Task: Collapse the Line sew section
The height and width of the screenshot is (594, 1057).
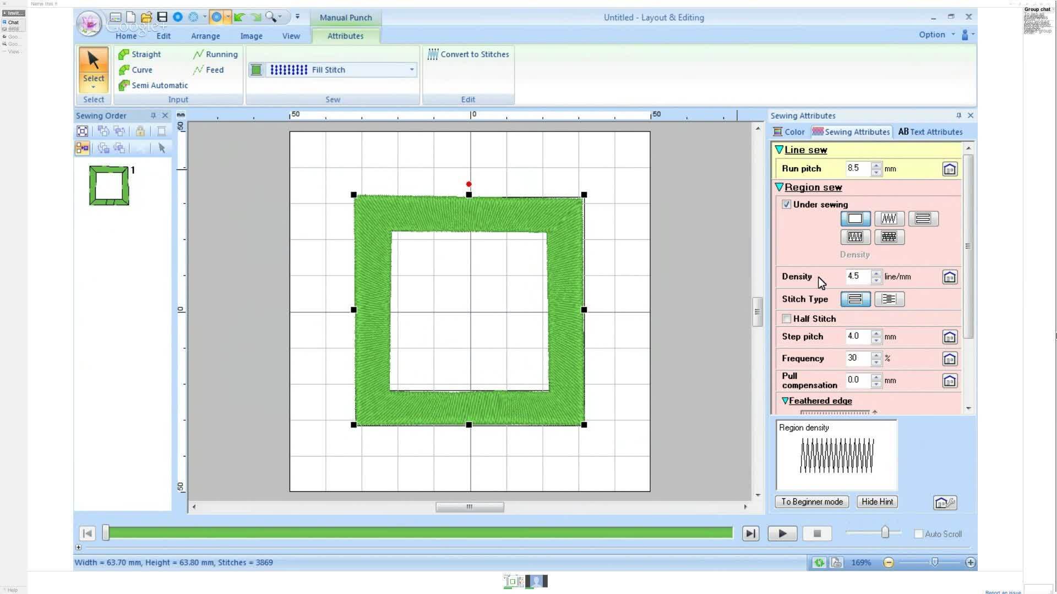Action: tap(779, 150)
